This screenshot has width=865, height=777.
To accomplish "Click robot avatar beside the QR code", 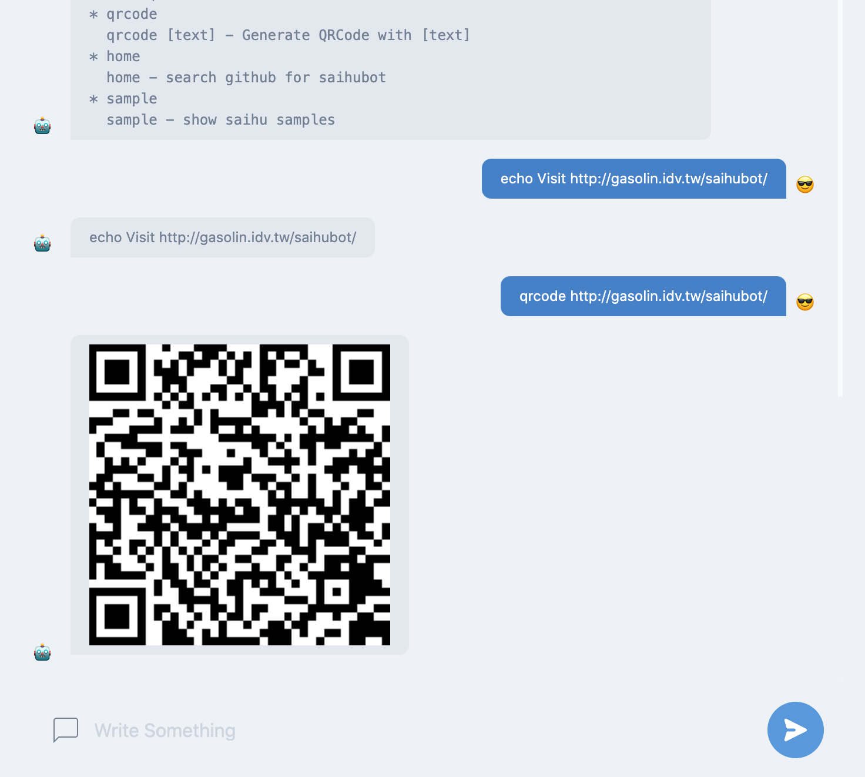I will pos(42,652).
